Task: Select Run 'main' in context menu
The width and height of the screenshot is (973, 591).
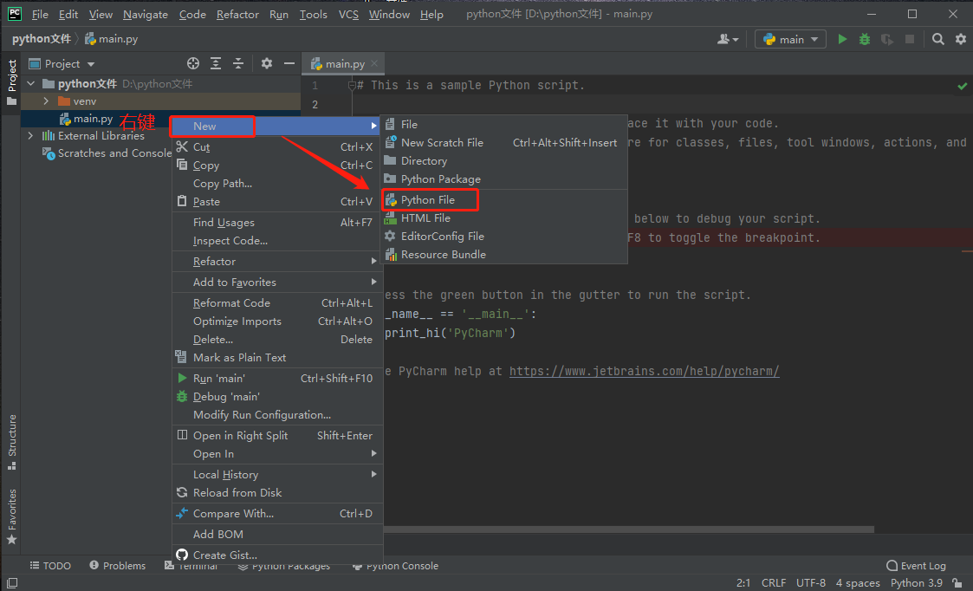Action: coord(277,378)
